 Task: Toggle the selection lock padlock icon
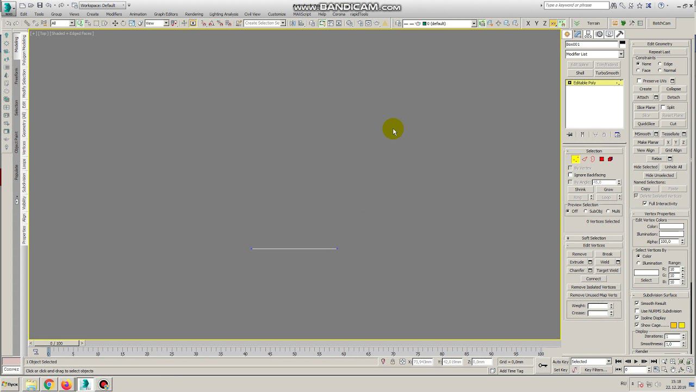click(x=393, y=362)
